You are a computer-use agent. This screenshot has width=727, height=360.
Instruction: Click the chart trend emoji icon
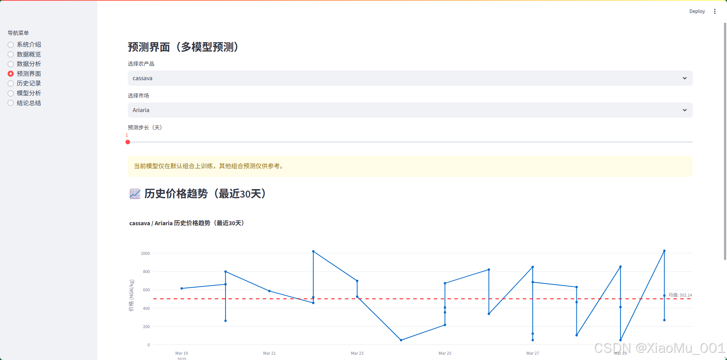pos(135,194)
